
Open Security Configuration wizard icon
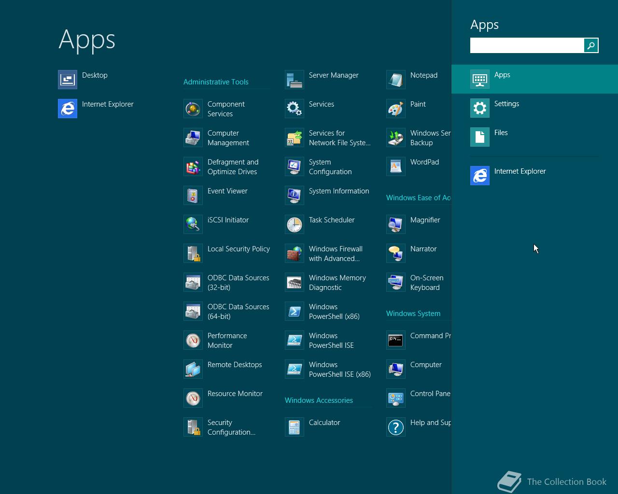193,427
